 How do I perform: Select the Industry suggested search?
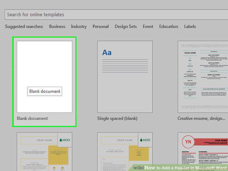(x=79, y=26)
